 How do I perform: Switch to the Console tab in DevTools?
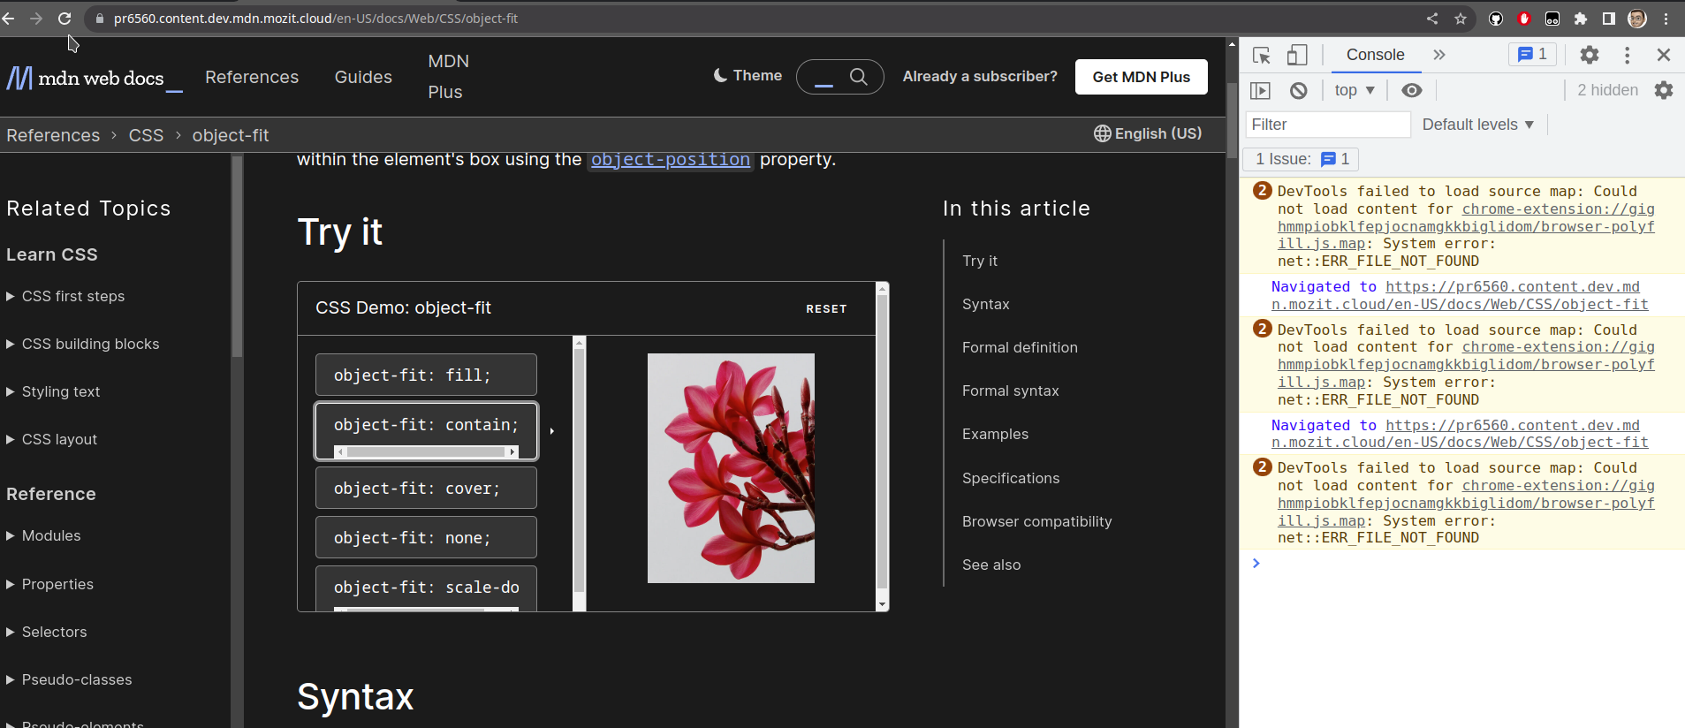tap(1375, 55)
